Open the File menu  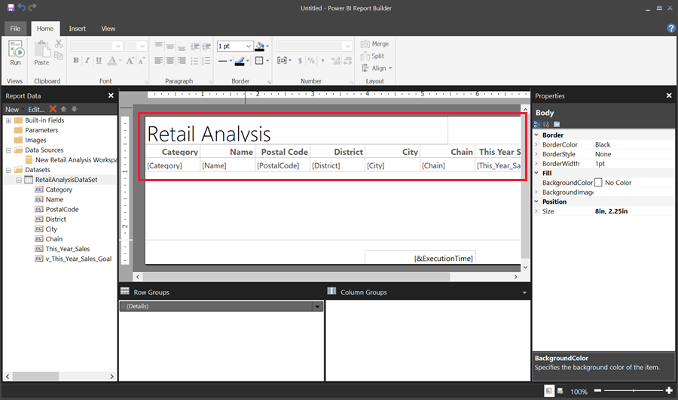(14, 29)
